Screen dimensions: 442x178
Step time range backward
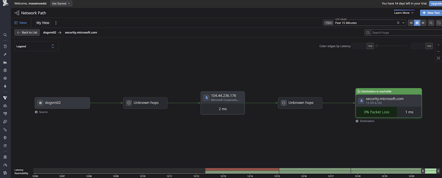411,23
